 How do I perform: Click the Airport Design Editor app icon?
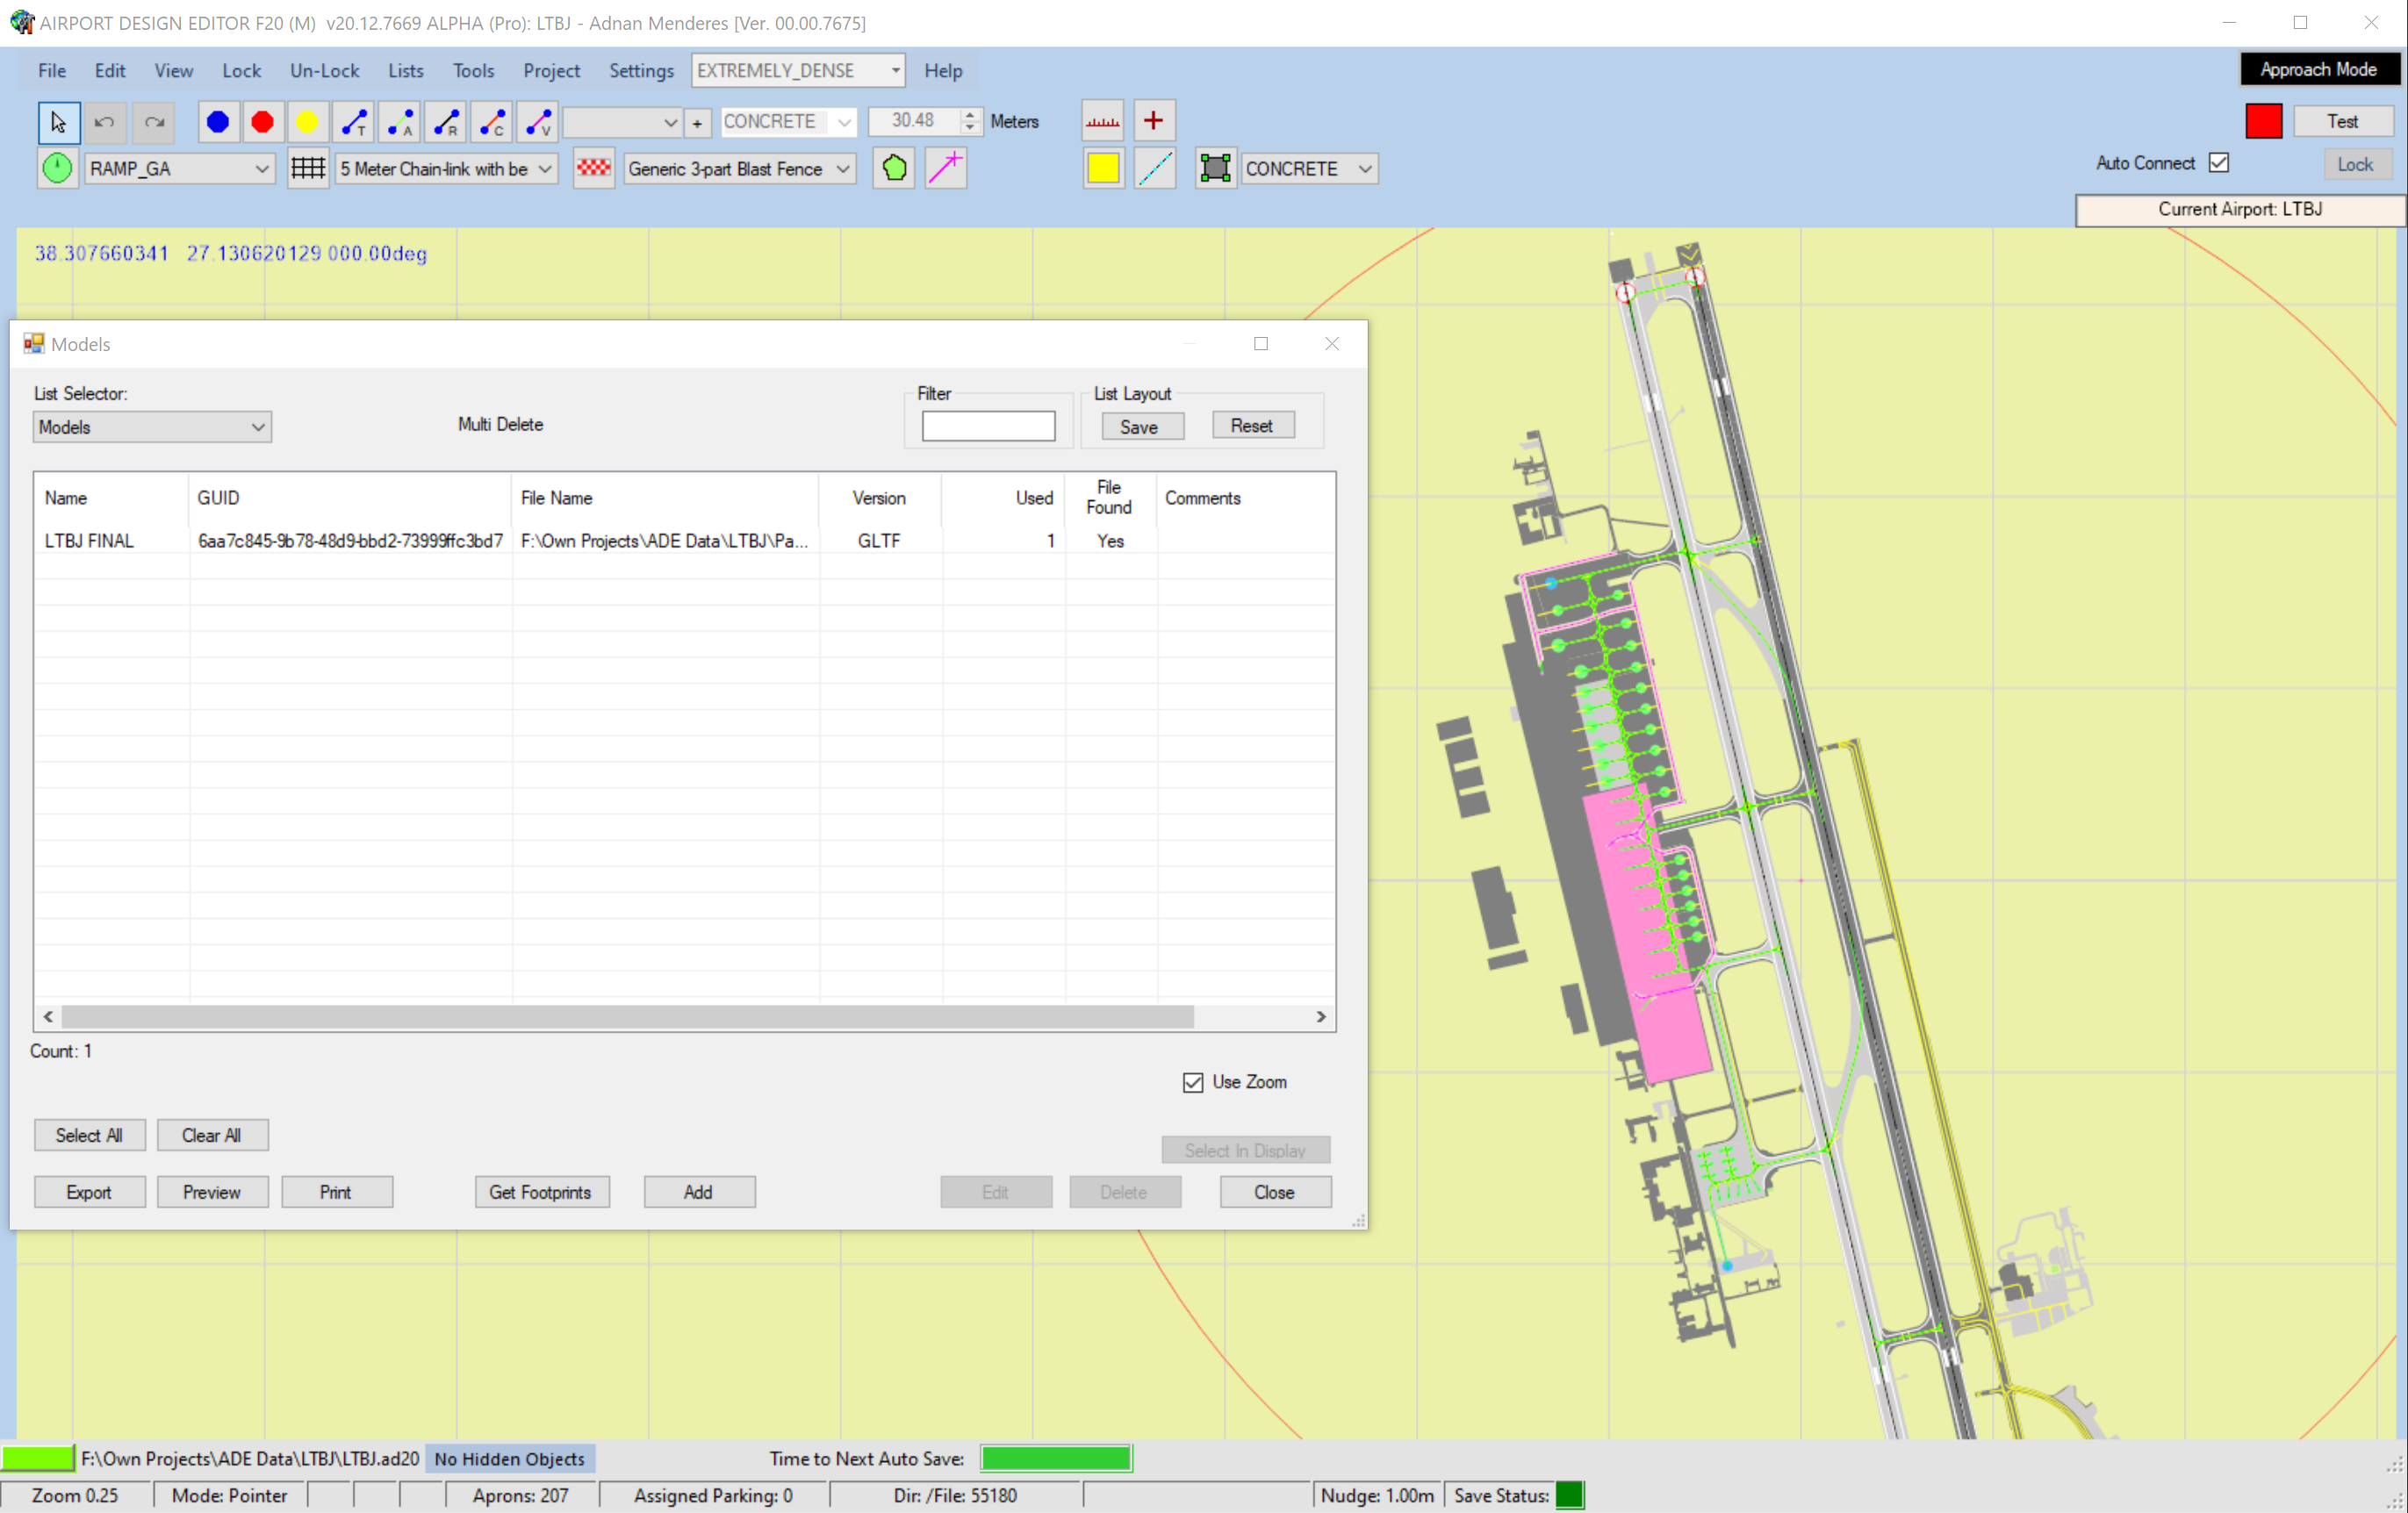coord(21,22)
